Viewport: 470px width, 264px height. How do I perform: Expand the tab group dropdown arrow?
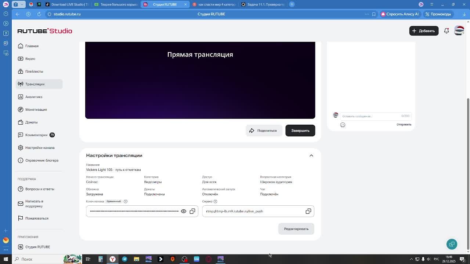coord(22,4)
